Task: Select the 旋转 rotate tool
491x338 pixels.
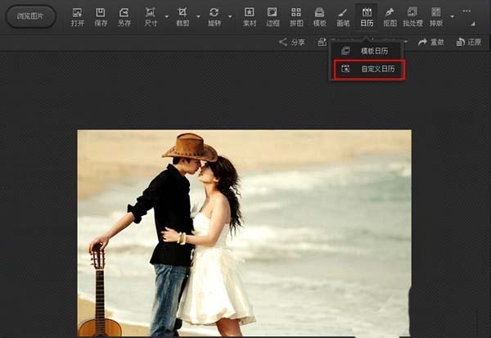Action: [x=214, y=17]
